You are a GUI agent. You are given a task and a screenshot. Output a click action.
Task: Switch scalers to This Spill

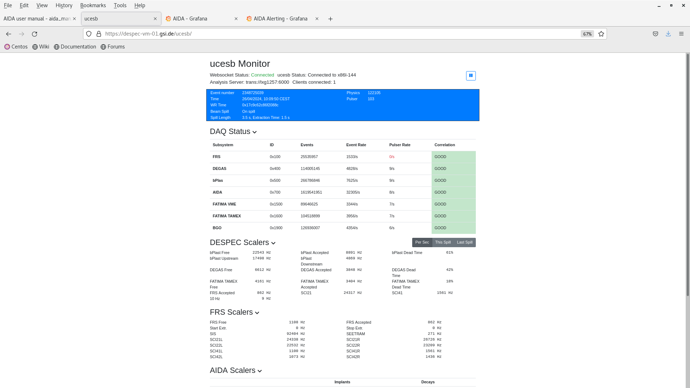(x=443, y=242)
